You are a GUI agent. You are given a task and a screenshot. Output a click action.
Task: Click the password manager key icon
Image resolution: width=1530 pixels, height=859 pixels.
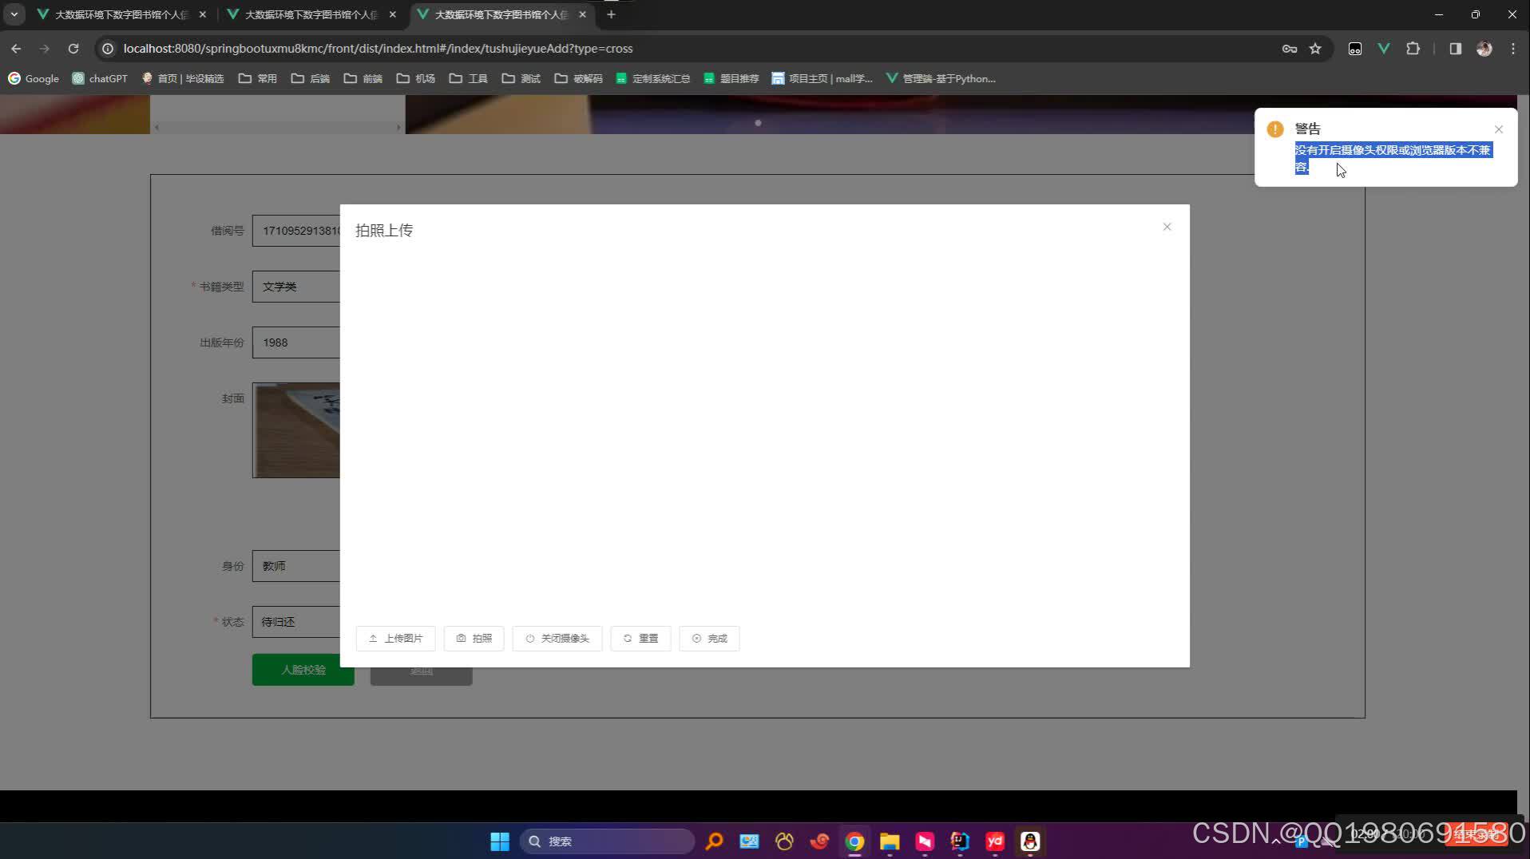click(1289, 49)
